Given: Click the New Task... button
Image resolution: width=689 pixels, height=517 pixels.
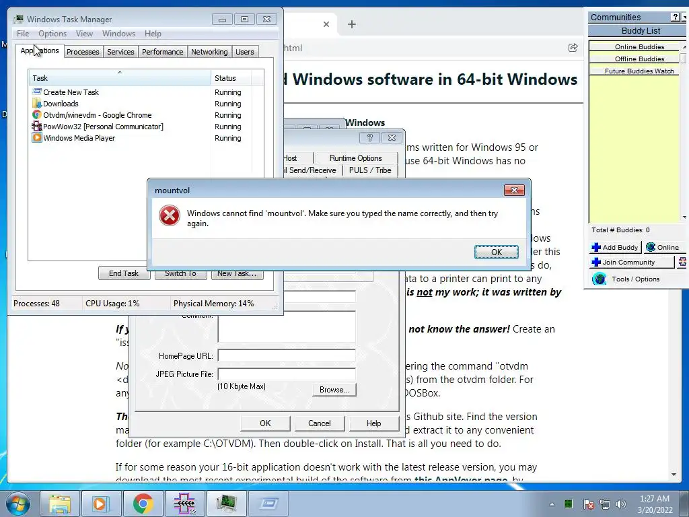Looking at the screenshot, I should (237, 274).
